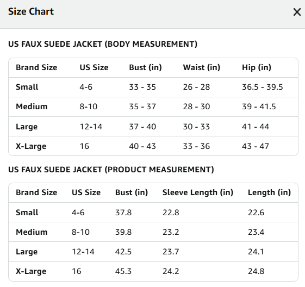Click the Hip (in) column header
This screenshot has height=287, width=305.
tap(257, 67)
